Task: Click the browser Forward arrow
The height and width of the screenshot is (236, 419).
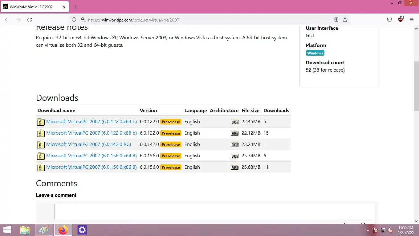Action: (x=18, y=20)
